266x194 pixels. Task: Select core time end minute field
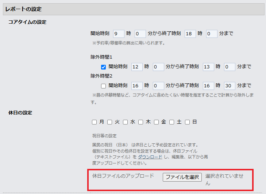pyautogui.click(x=212, y=34)
